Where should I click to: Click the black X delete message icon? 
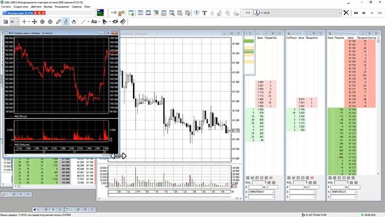pyautogui.click(x=346, y=13)
